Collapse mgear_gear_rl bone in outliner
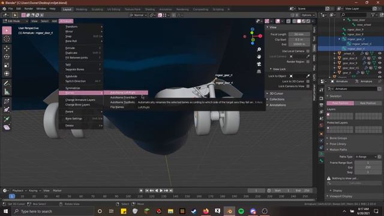Viewport: 384px width, 216px height. [340, 39]
